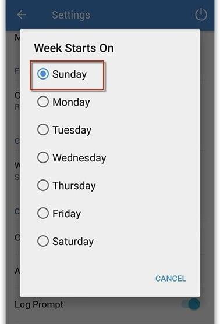
Task: Select the Thursday radio button
Action: [43, 185]
